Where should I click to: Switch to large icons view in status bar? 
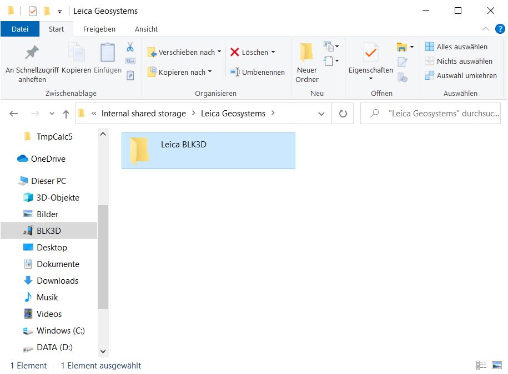click(496, 365)
